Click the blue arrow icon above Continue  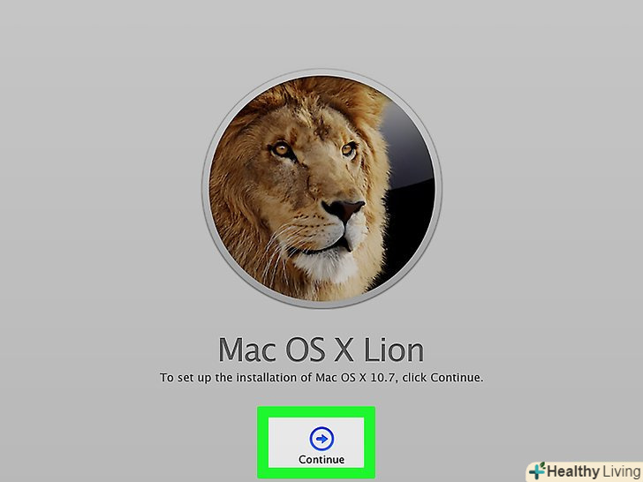[321, 439]
